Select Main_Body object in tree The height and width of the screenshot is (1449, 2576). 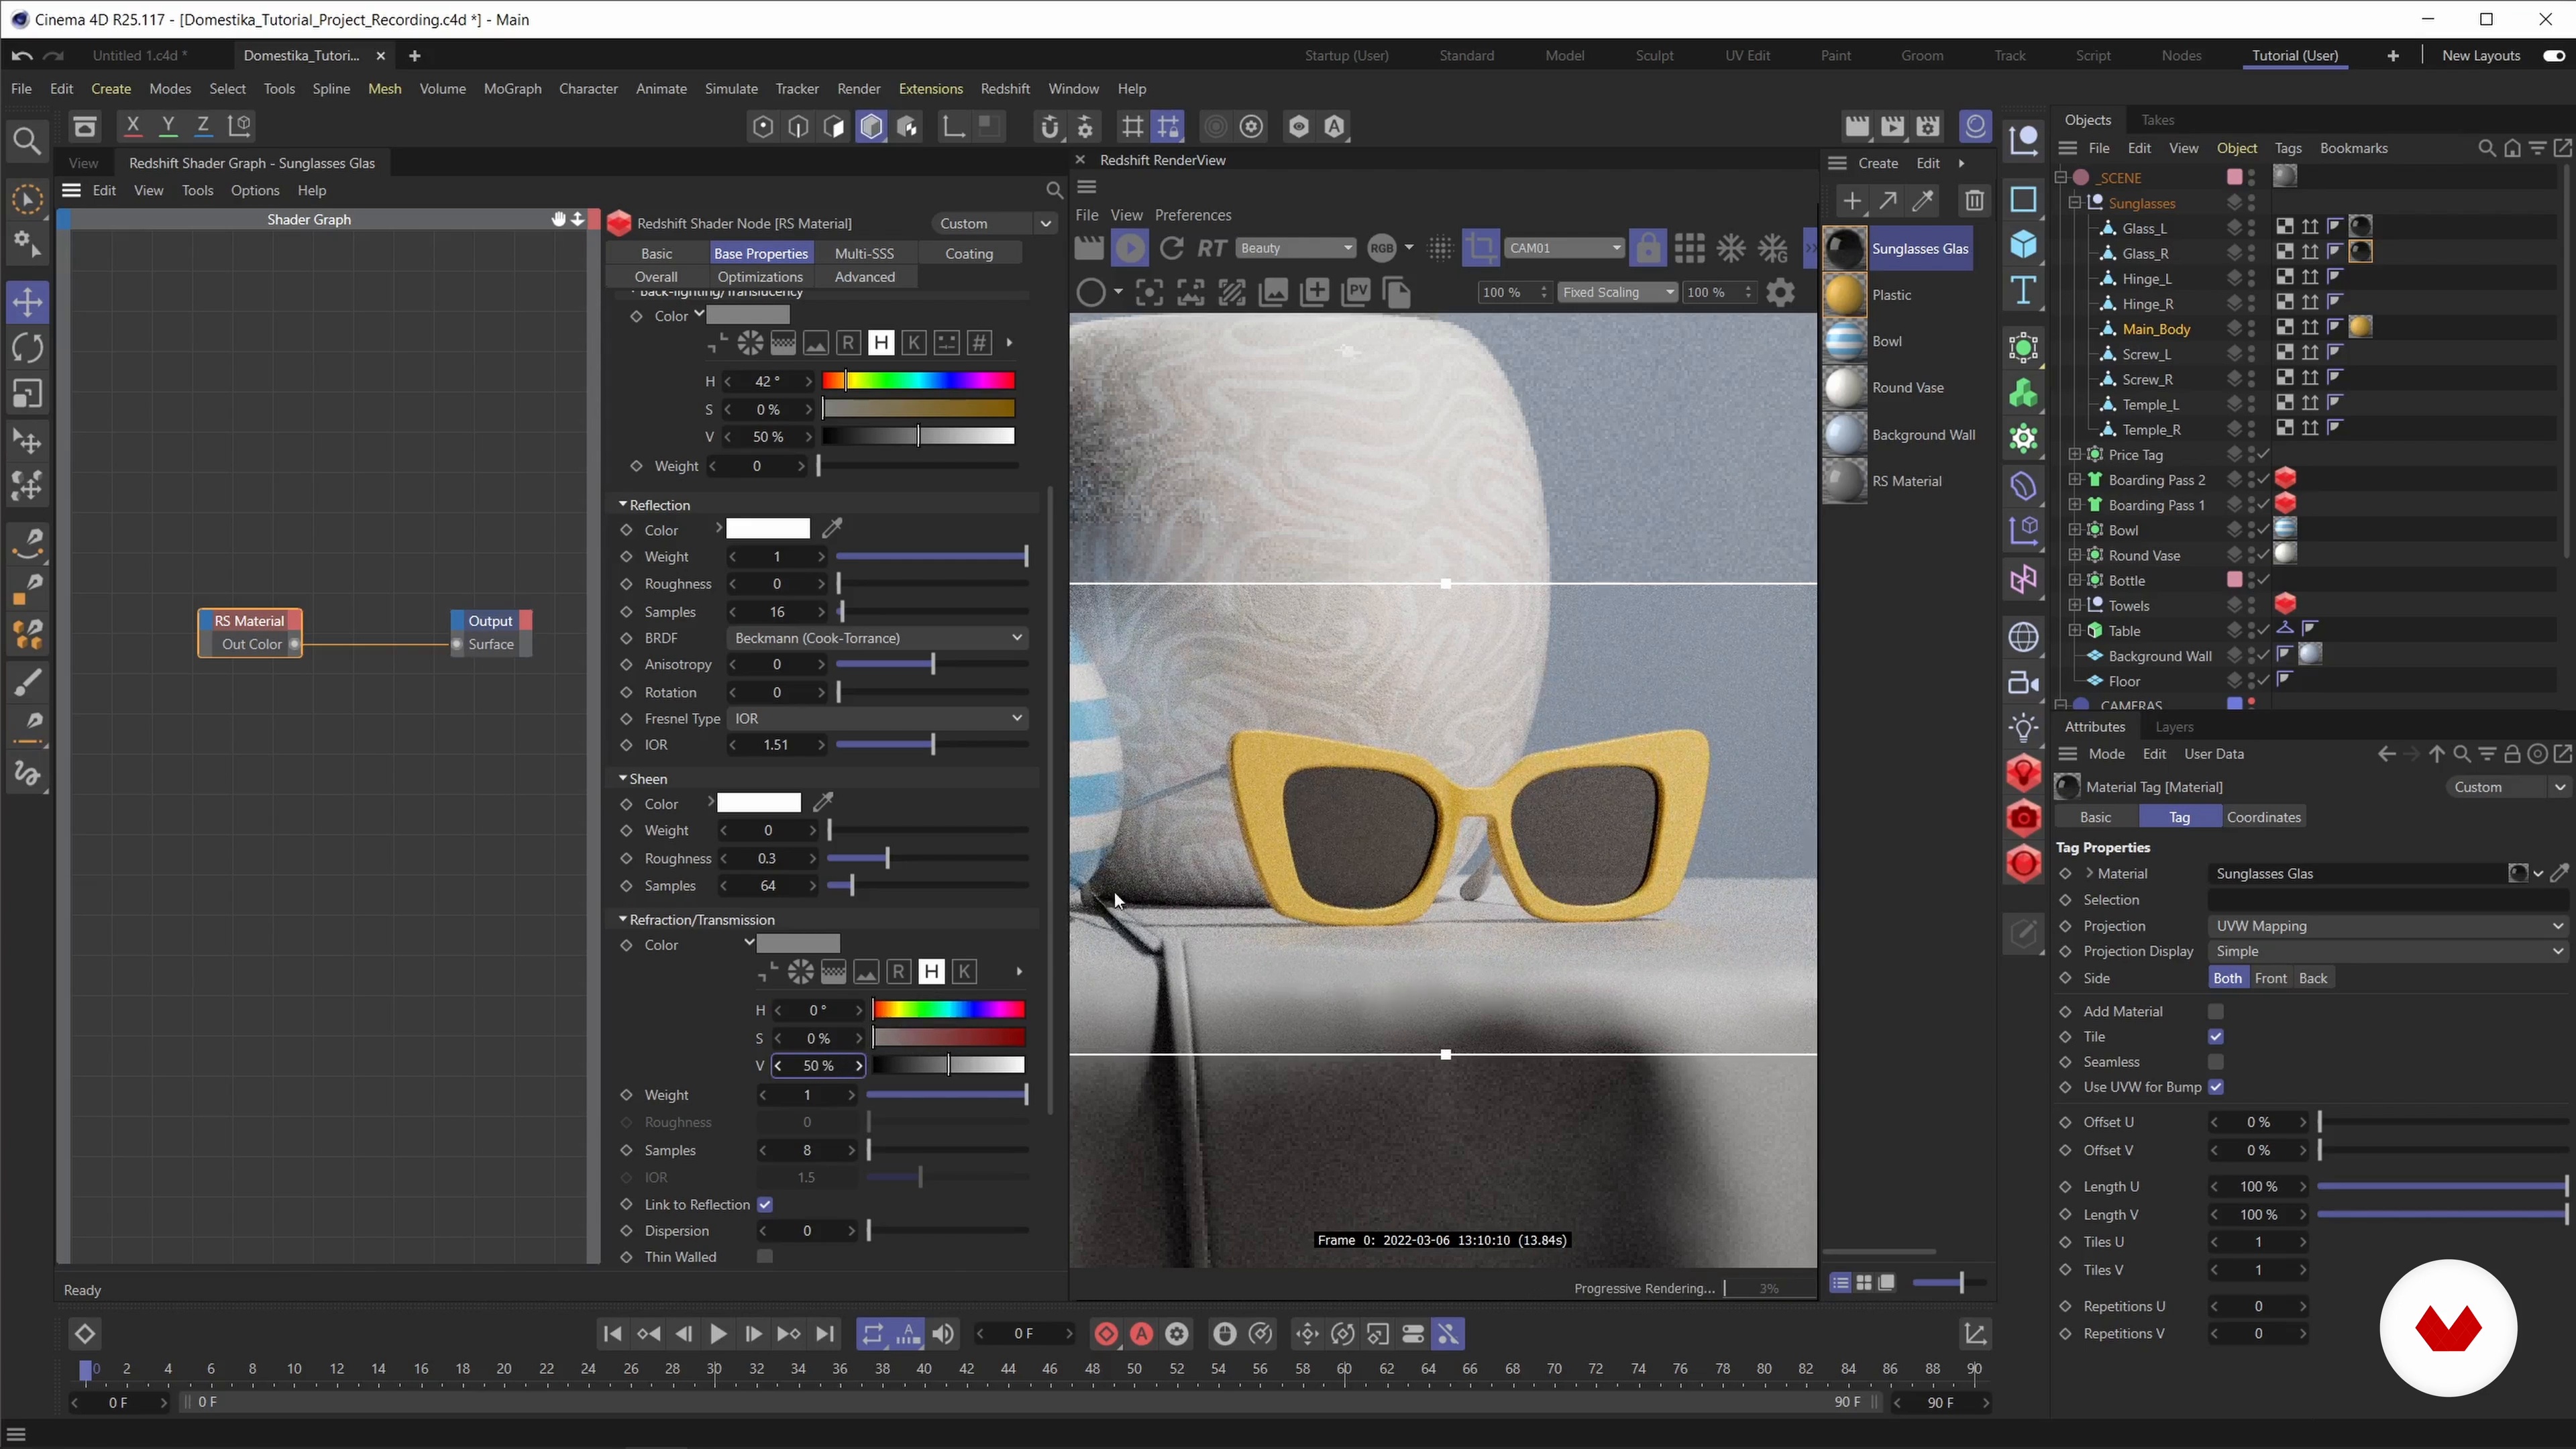2156,329
